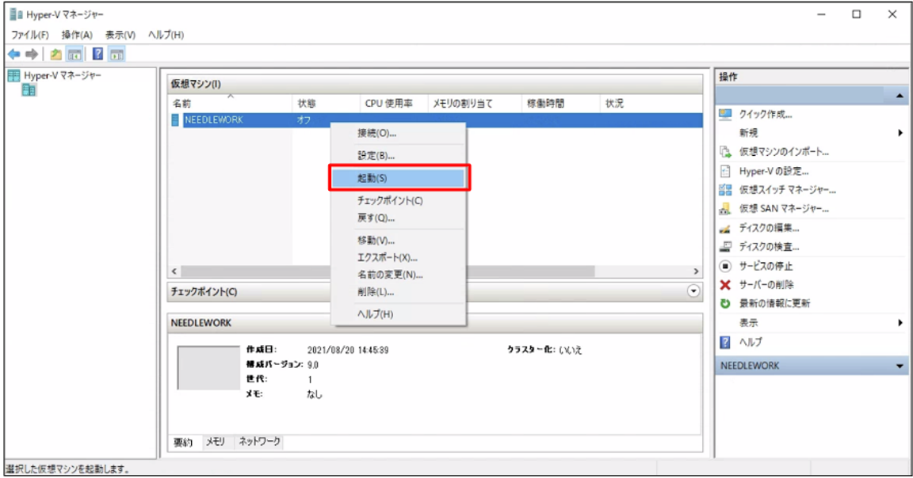Click the Hyper-V の設定 icon
This screenshot has width=913, height=478.
(x=725, y=171)
